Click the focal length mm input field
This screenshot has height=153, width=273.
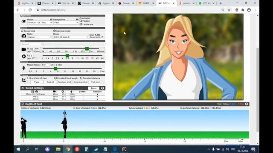31,49
